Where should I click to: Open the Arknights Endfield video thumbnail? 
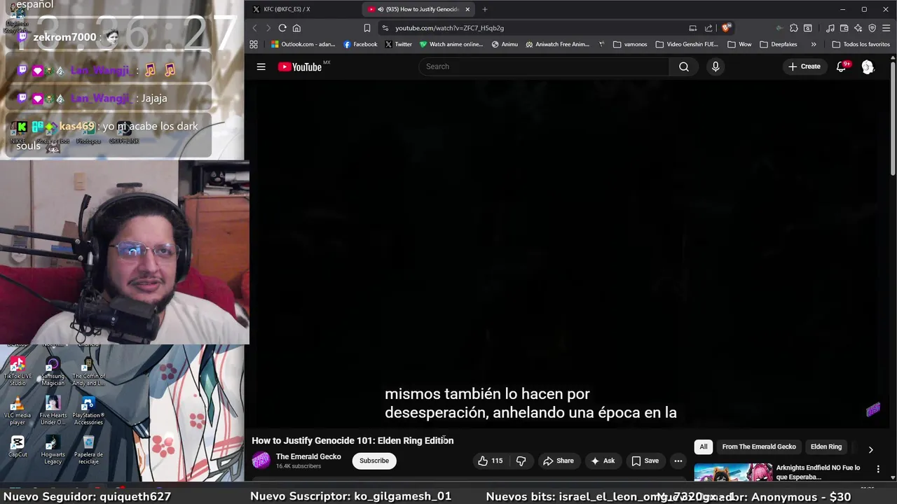coord(733,472)
